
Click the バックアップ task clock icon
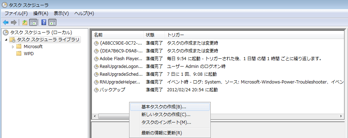96,90
